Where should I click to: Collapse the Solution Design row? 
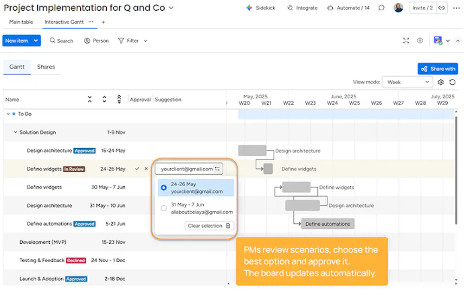point(15,133)
